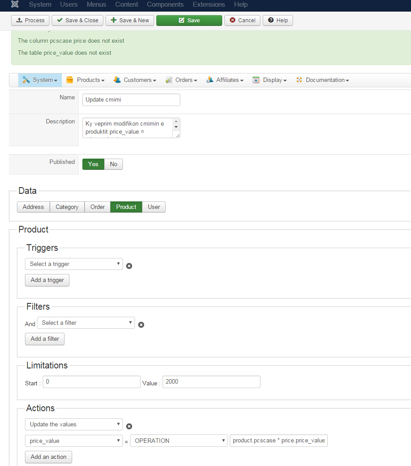Image resolution: width=411 pixels, height=466 pixels.
Task: Open the Customers menu icon
Action: coord(117,80)
